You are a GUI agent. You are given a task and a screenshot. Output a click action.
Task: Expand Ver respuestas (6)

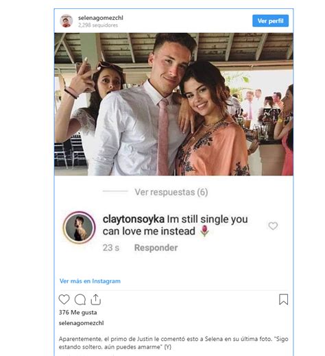pyautogui.click(x=171, y=192)
